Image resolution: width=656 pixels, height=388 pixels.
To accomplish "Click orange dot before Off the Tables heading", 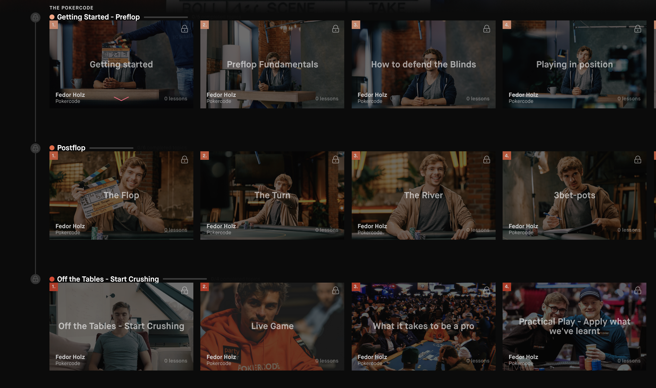I will coord(52,279).
